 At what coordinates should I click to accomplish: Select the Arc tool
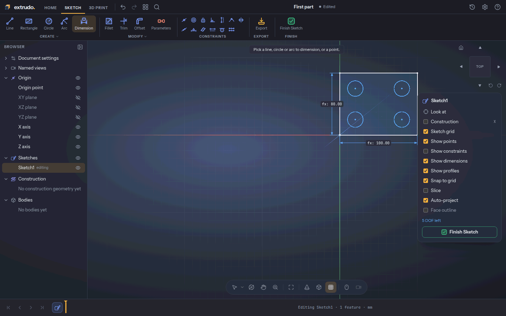point(64,24)
